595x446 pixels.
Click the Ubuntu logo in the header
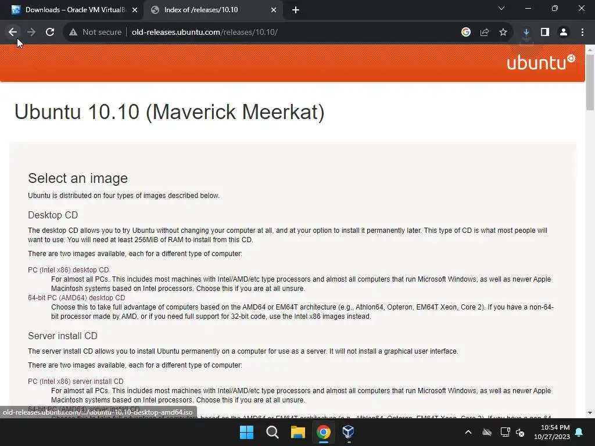click(541, 63)
